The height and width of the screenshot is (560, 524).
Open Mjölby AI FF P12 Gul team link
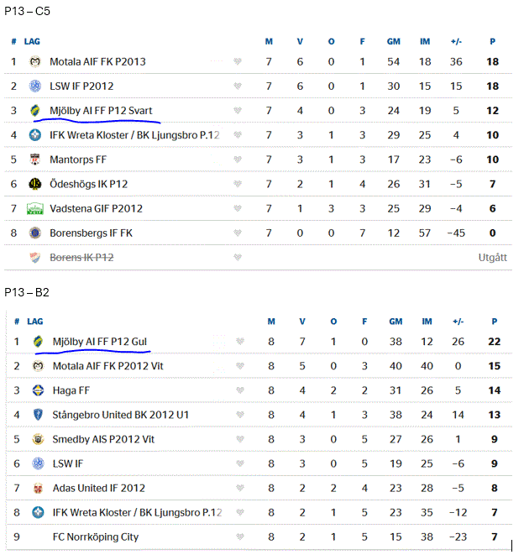coord(100,342)
